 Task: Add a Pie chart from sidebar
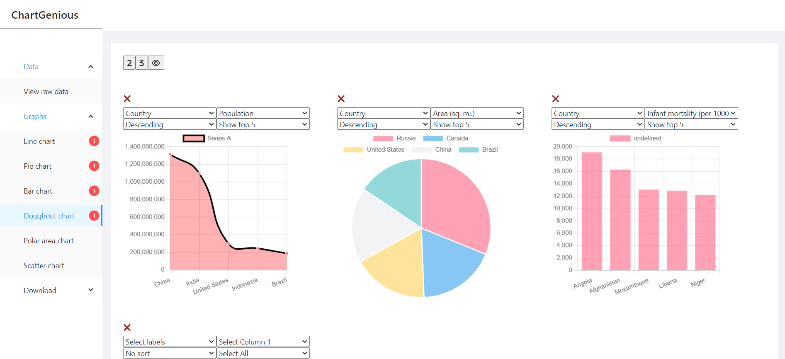tap(51, 166)
